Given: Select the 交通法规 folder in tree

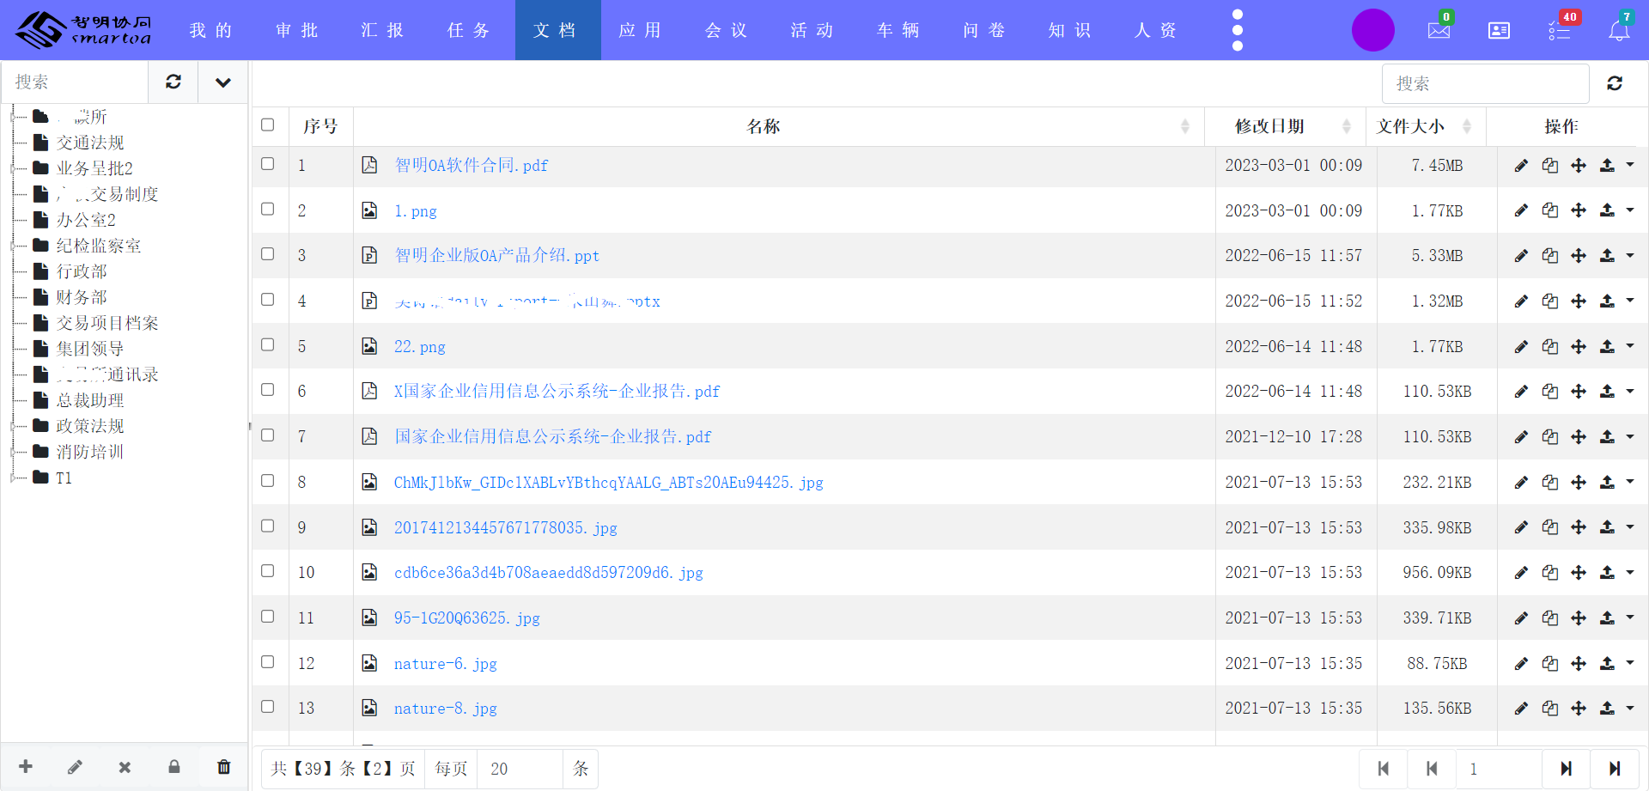Looking at the screenshot, I should pos(90,143).
